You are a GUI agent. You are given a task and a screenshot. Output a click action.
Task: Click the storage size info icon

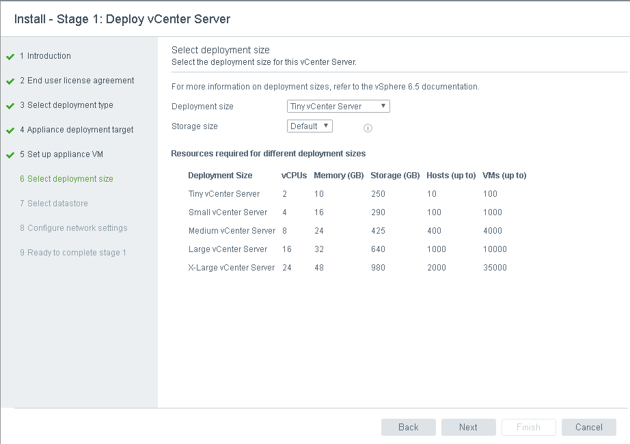(x=368, y=128)
